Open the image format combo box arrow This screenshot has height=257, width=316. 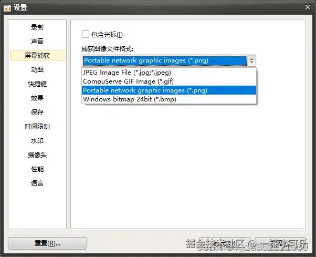pos(251,60)
